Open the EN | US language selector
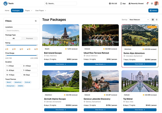 tap(113, 4)
